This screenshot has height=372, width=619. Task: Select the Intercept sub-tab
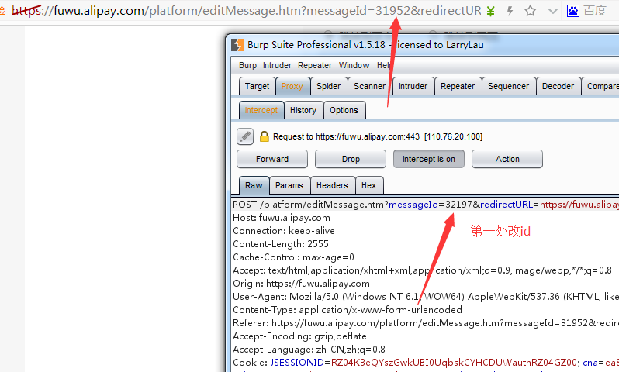coord(261,111)
